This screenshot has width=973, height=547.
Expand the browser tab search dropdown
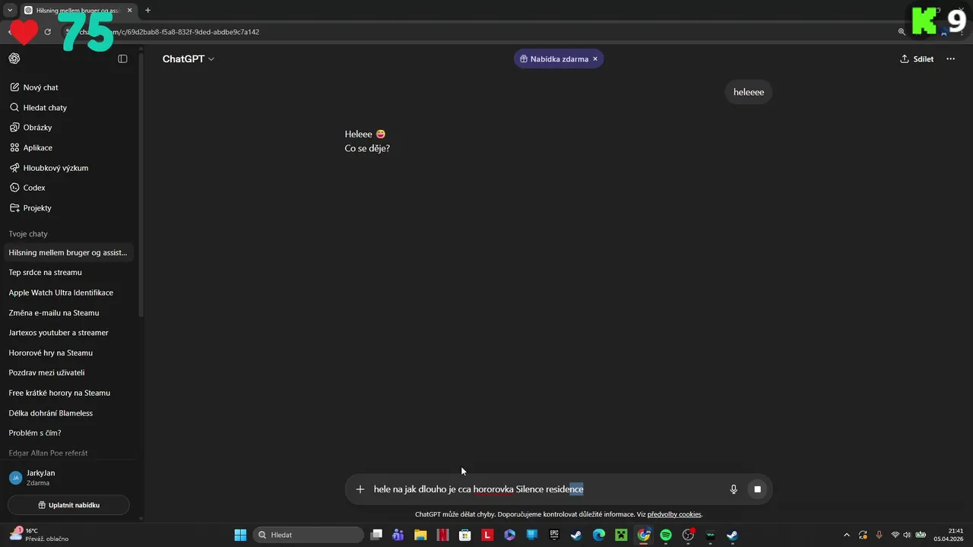[10, 11]
